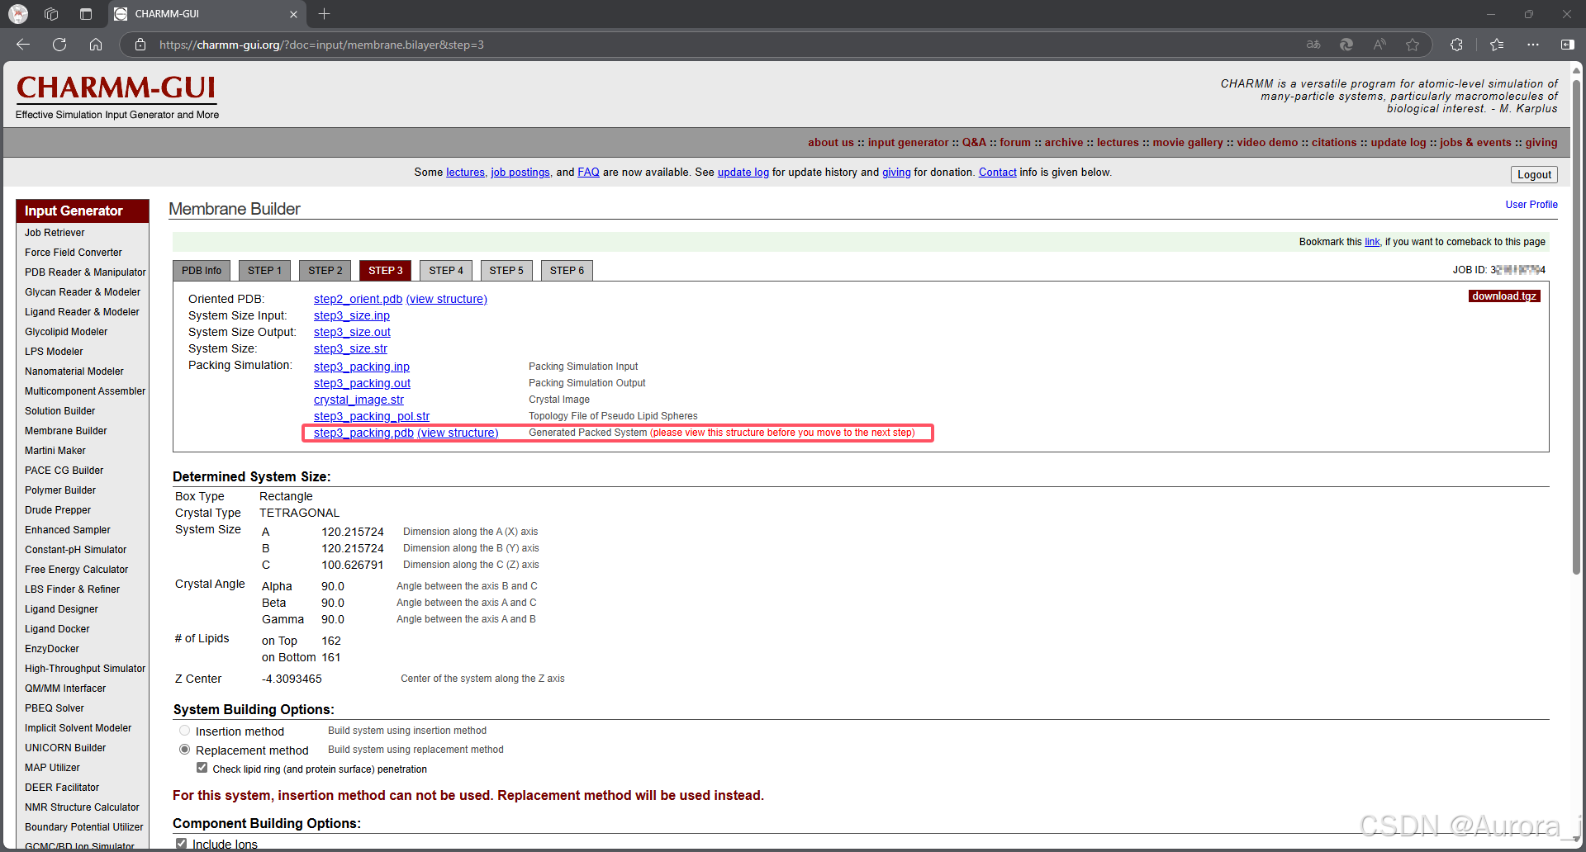The height and width of the screenshot is (852, 1586).
Task: Toggle the Include Ions checkbox
Action: tap(181, 844)
